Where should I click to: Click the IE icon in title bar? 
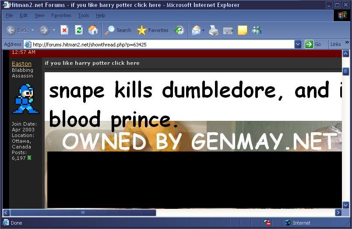6,5
